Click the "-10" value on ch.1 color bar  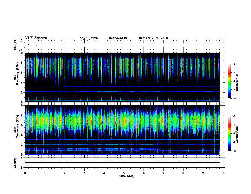[x=235, y=99]
